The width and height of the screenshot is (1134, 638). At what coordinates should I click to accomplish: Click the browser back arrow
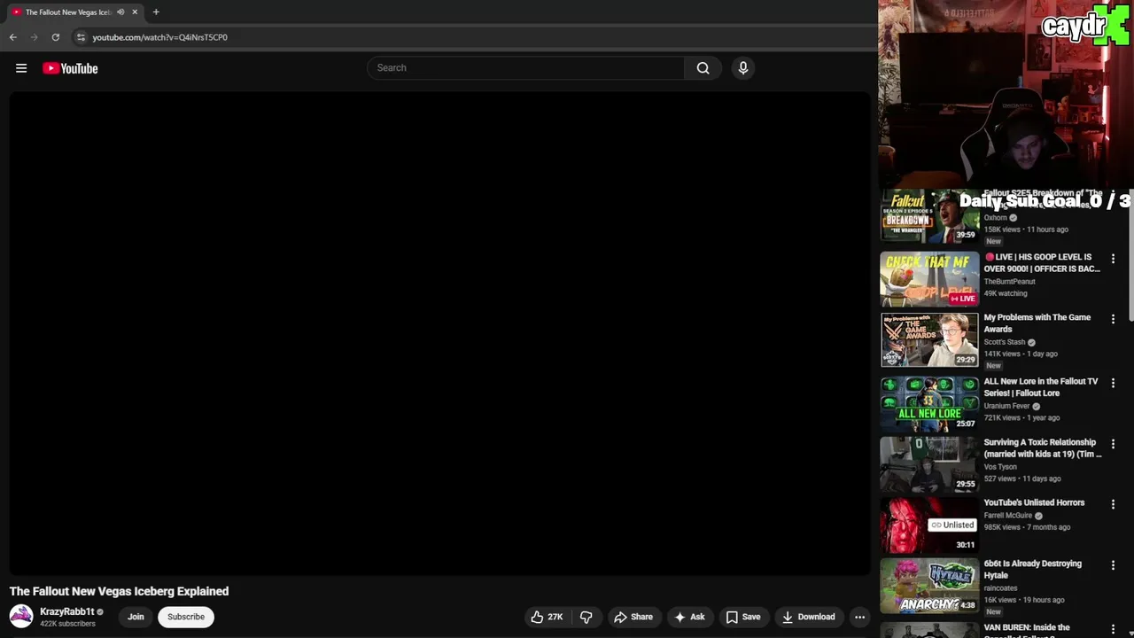pyautogui.click(x=12, y=37)
